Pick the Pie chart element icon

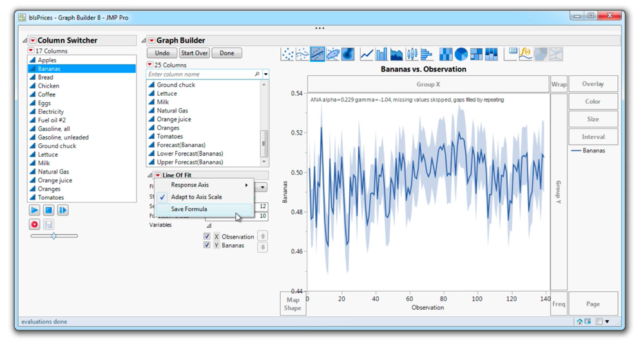(x=461, y=55)
